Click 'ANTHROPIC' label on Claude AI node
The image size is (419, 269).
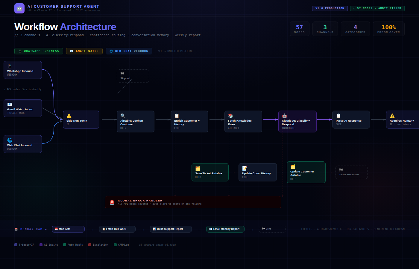(289, 128)
